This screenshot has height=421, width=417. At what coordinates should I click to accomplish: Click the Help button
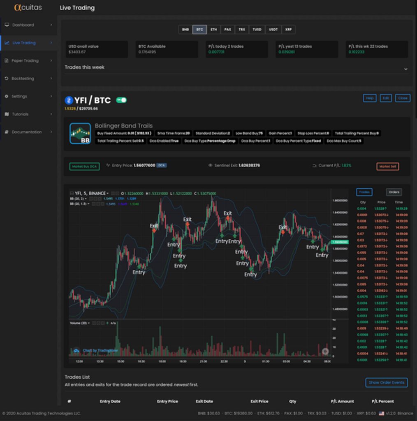(369, 98)
